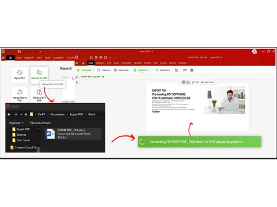
Task: Open lower side panel icon below thumbnails icon
Action: click(77, 82)
